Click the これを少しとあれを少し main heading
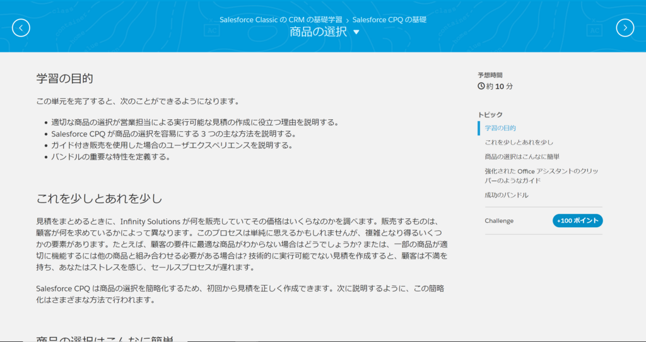 coord(99,199)
